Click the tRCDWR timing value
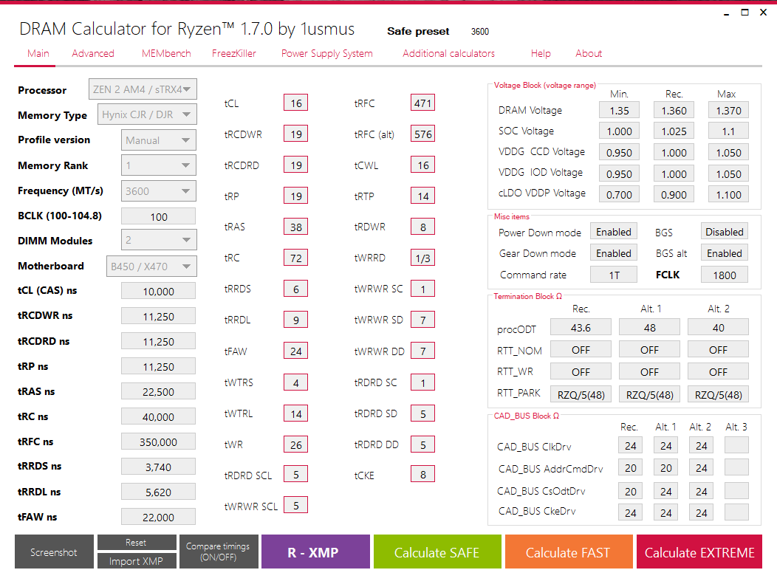 tap(296, 134)
